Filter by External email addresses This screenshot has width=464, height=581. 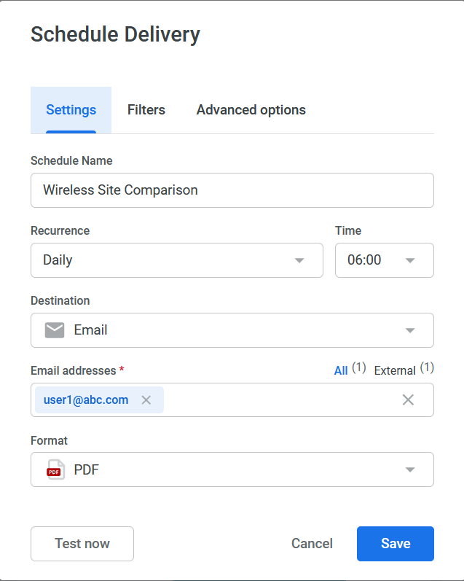point(395,370)
